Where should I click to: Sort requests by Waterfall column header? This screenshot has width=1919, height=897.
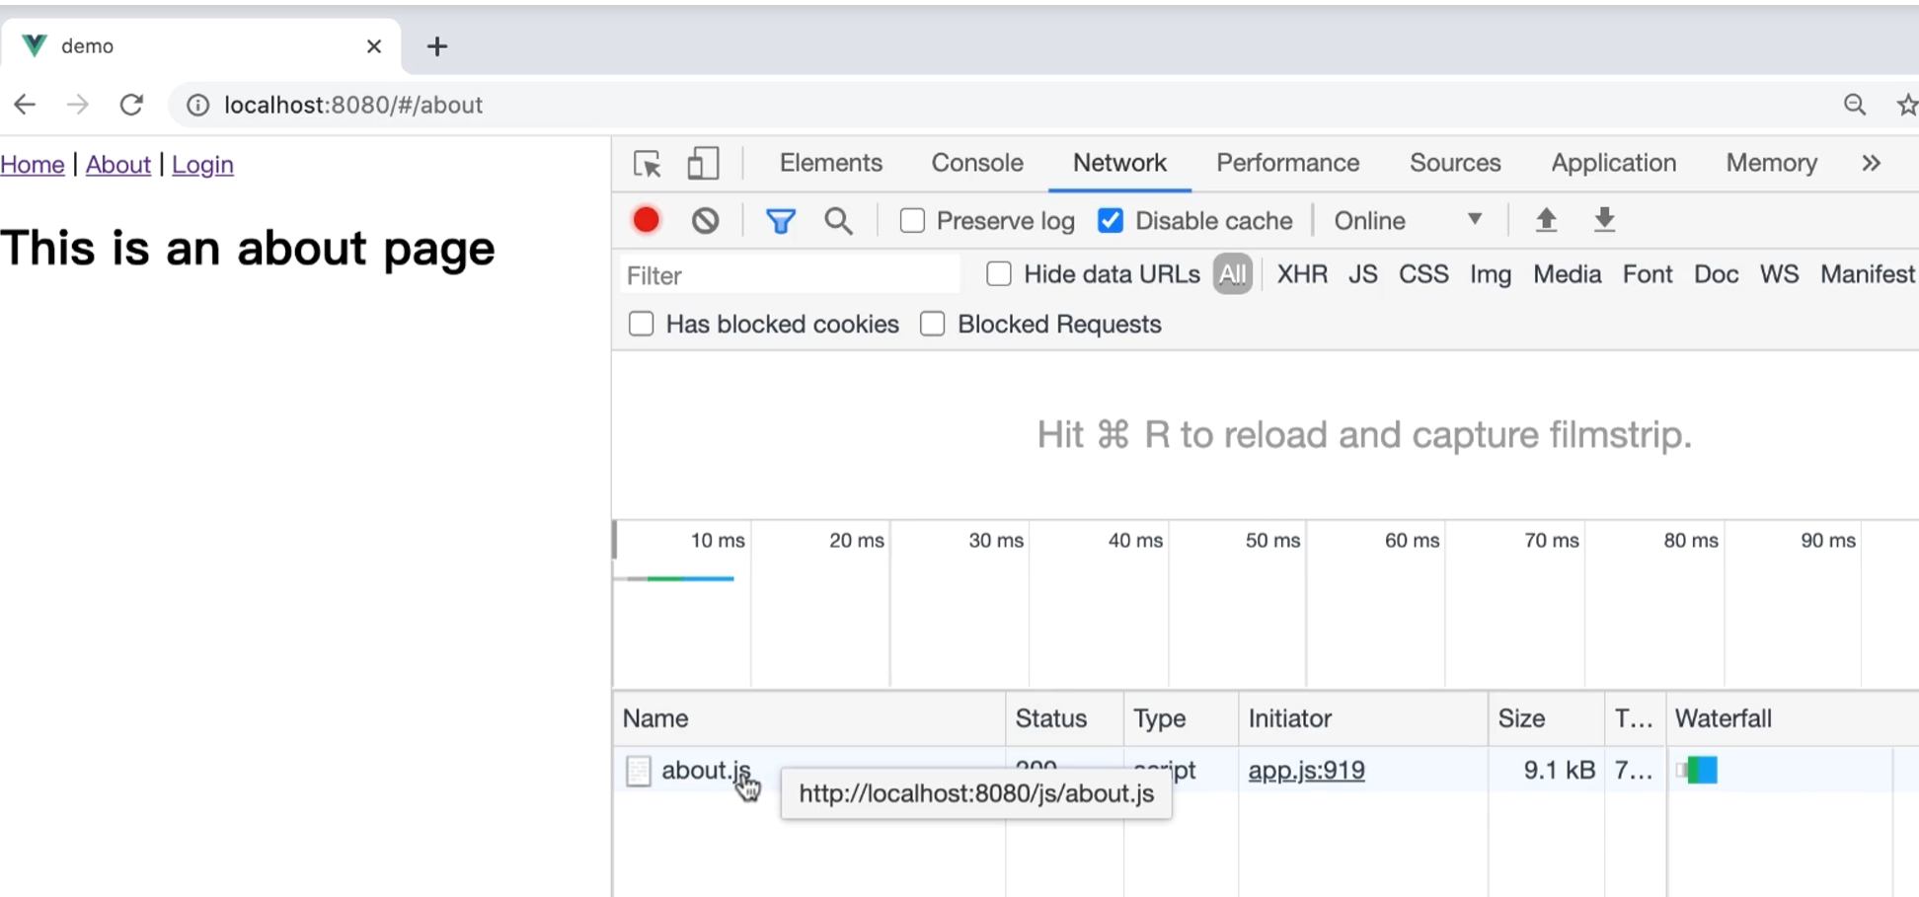click(1793, 718)
